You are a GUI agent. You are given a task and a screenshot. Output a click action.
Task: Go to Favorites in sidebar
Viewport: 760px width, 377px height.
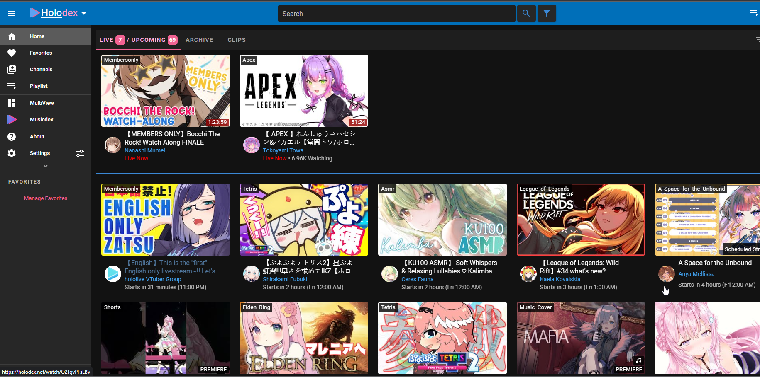pyautogui.click(x=41, y=53)
